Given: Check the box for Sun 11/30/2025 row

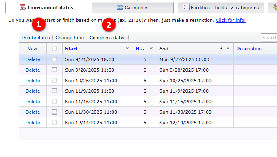Looking at the screenshot, I should (x=55, y=112).
